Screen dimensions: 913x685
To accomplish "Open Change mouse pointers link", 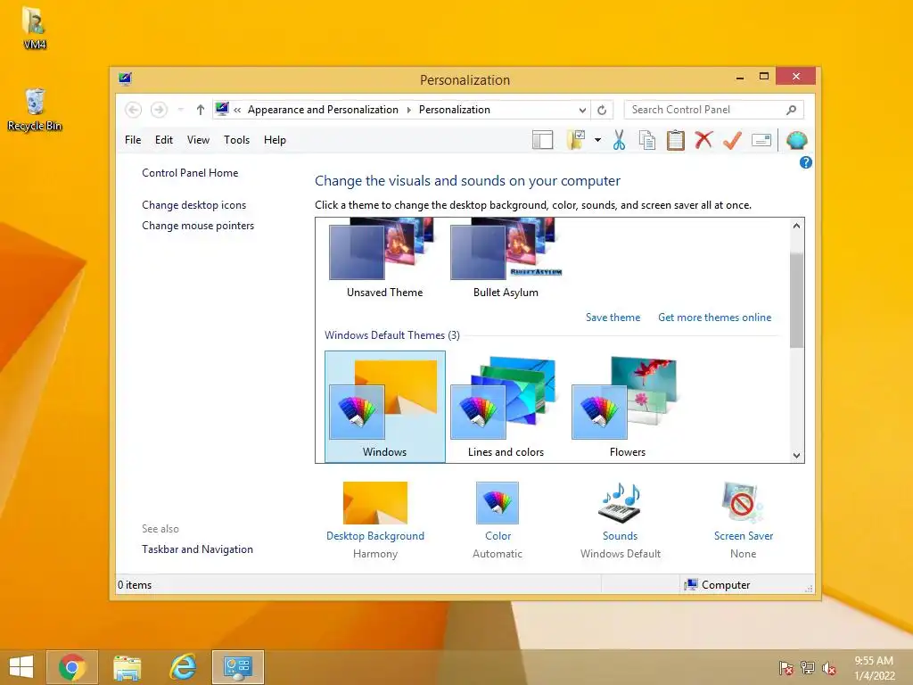I will (x=198, y=226).
